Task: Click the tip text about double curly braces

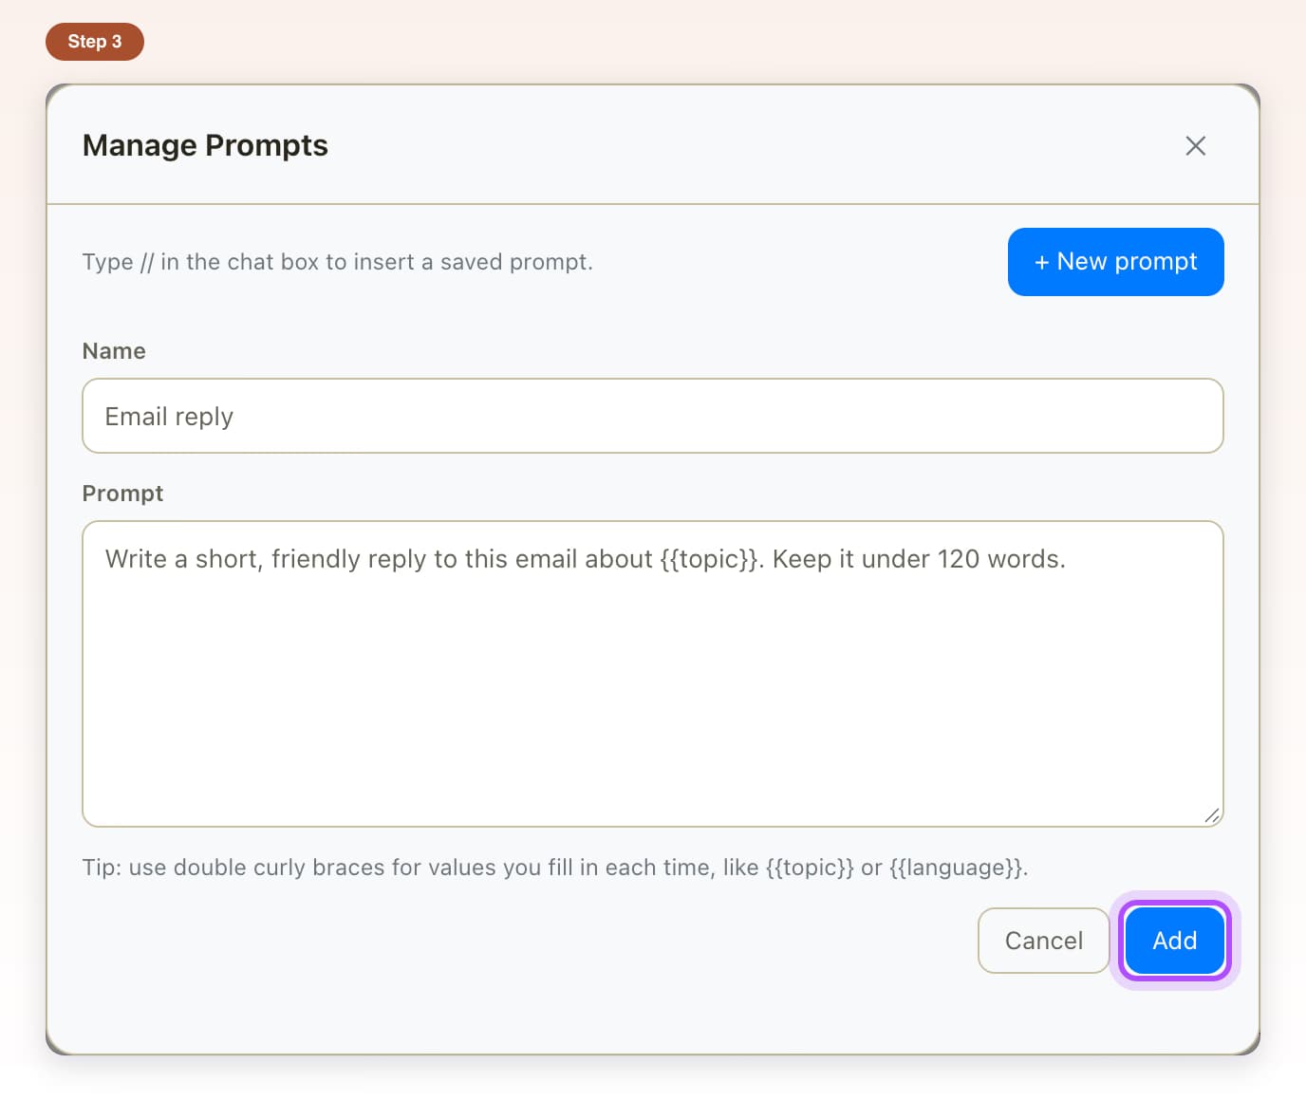Action: pyautogui.click(x=555, y=868)
